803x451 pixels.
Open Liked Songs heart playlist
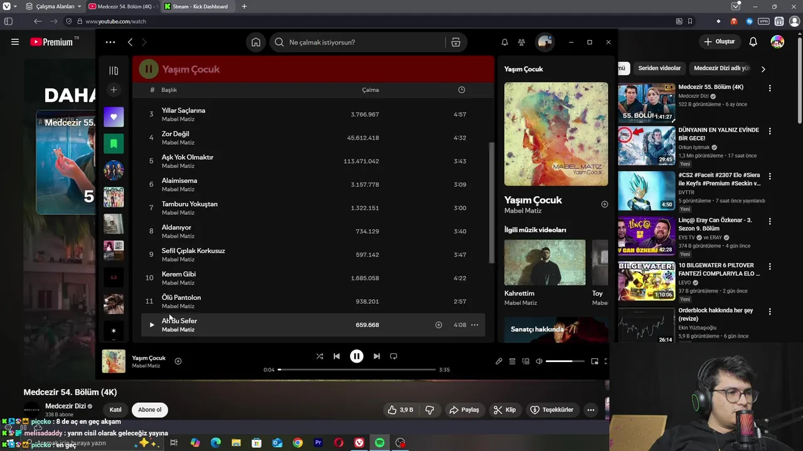coord(114,117)
